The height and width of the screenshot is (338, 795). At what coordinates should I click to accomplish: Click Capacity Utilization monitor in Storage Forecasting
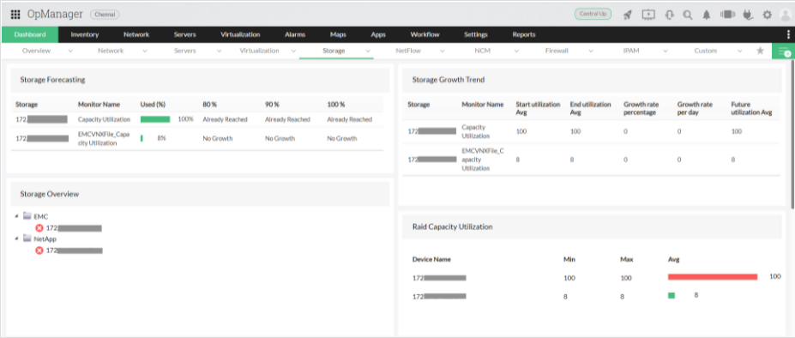coord(104,119)
